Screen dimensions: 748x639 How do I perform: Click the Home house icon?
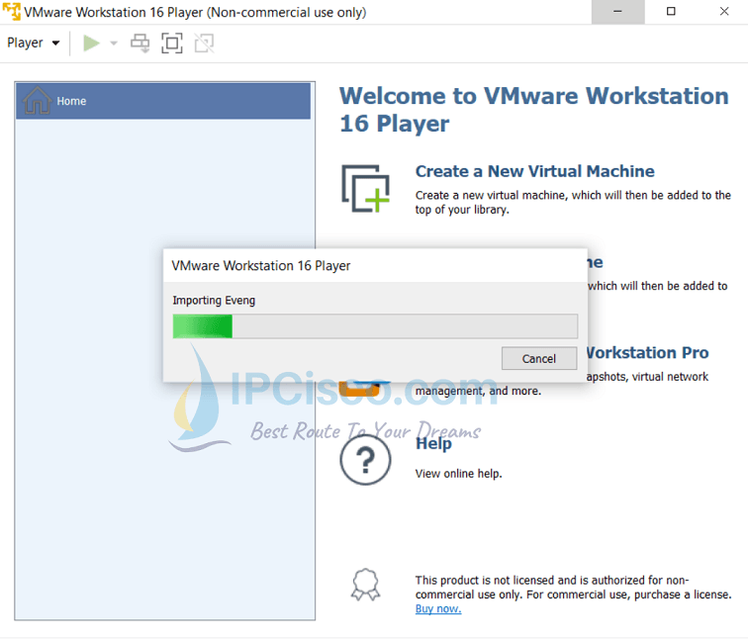(x=37, y=101)
